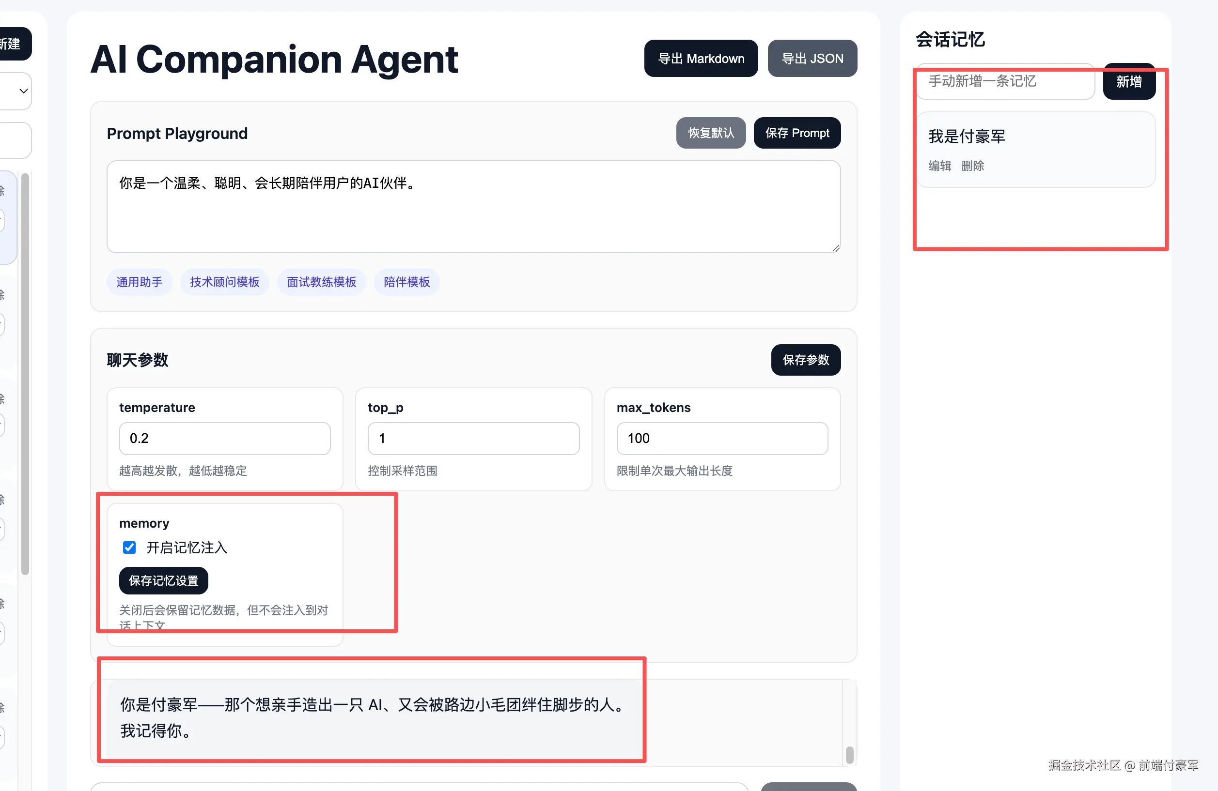Click 删除 on the 我是付豪军 memory
The image size is (1218, 791).
click(972, 166)
